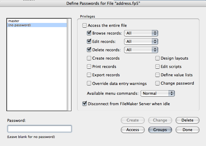
Task: Enable Design layouts privilege
Action: pyautogui.click(x=157, y=58)
